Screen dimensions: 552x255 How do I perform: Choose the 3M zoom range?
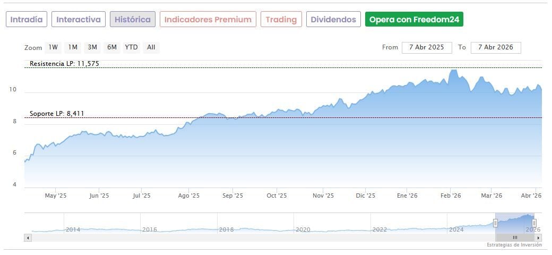pyautogui.click(x=92, y=47)
